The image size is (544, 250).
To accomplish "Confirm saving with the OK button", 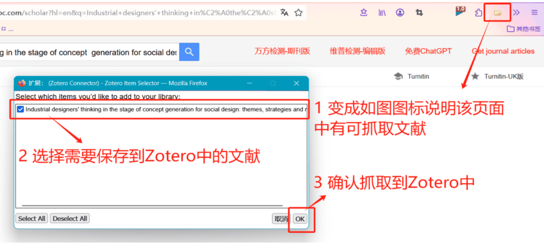I will [x=300, y=219].
